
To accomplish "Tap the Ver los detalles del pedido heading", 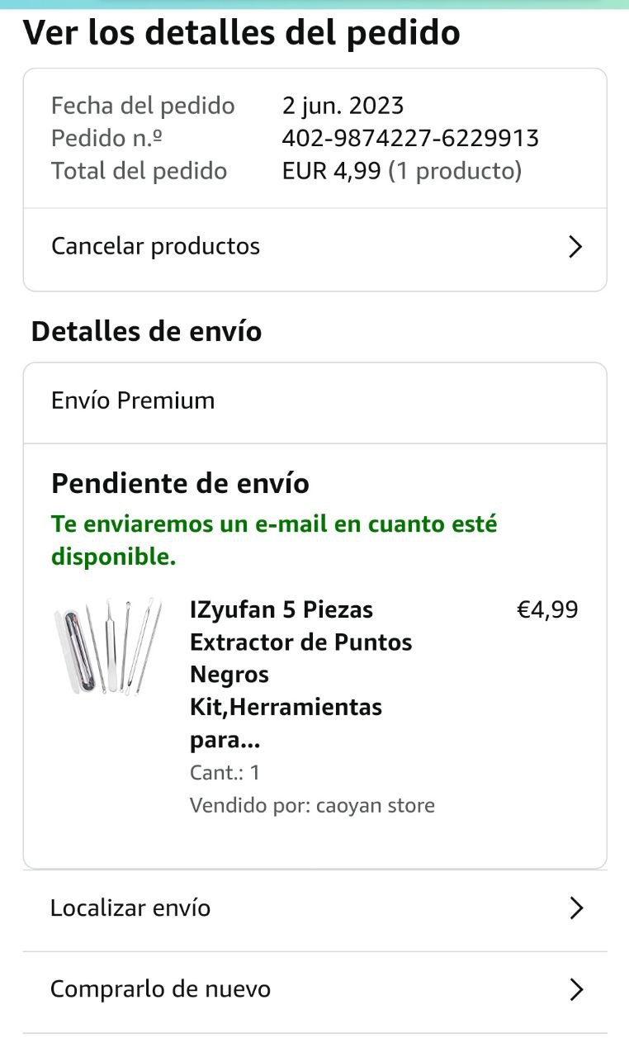I will point(241,33).
